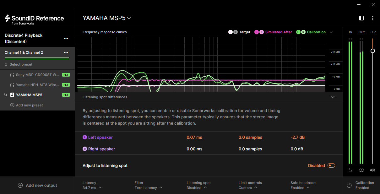Viewport: 380px width, 194px height.
Task: Click the Left speaker 0.07 ms value
Action: (194, 137)
